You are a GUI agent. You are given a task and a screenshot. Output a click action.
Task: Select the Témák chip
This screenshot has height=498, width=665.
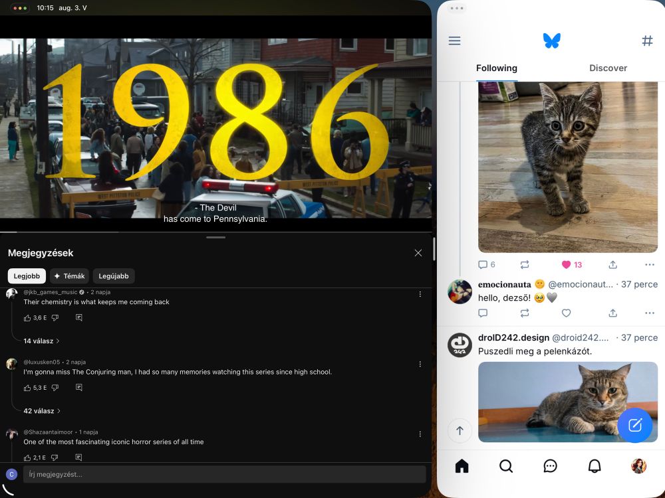tap(70, 276)
